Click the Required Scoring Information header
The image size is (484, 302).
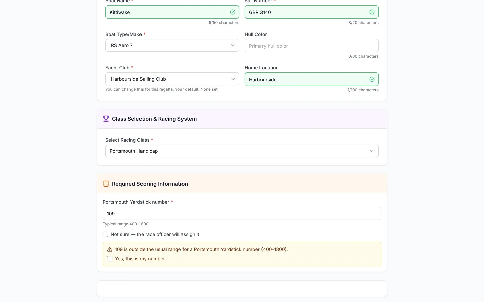[150, 184]
